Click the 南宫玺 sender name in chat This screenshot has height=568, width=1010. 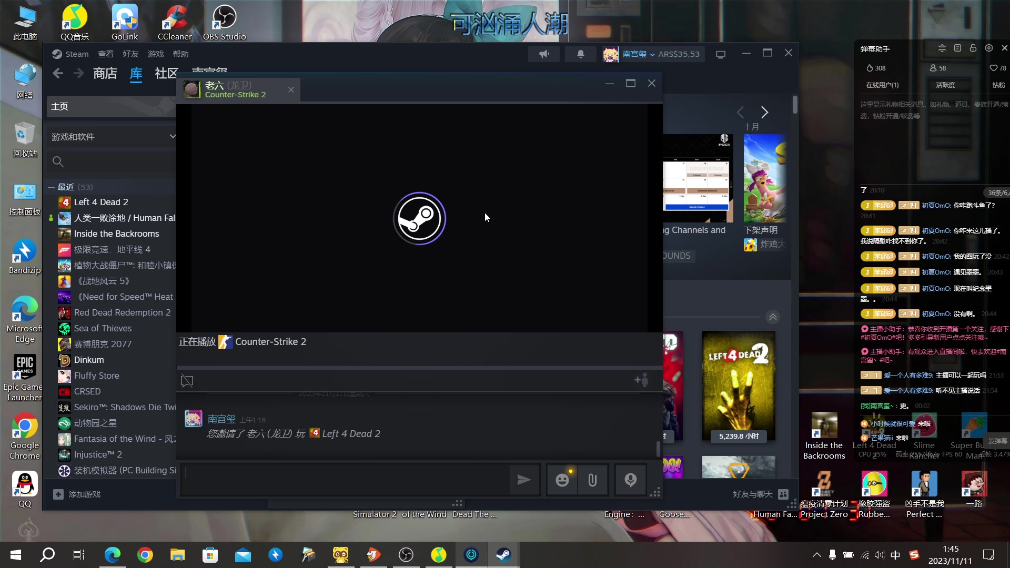(221, 419)
